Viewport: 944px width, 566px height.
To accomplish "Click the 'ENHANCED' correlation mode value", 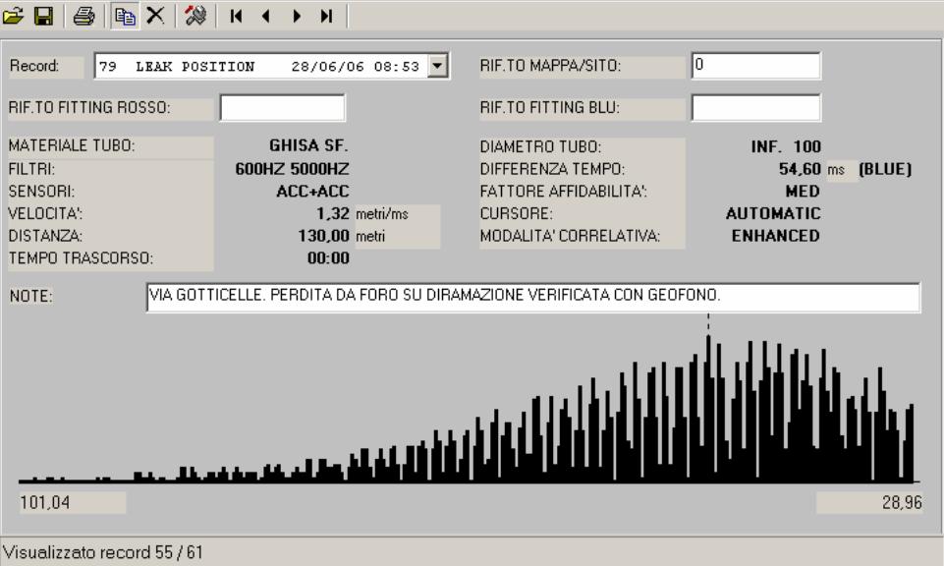I will 775,236.
